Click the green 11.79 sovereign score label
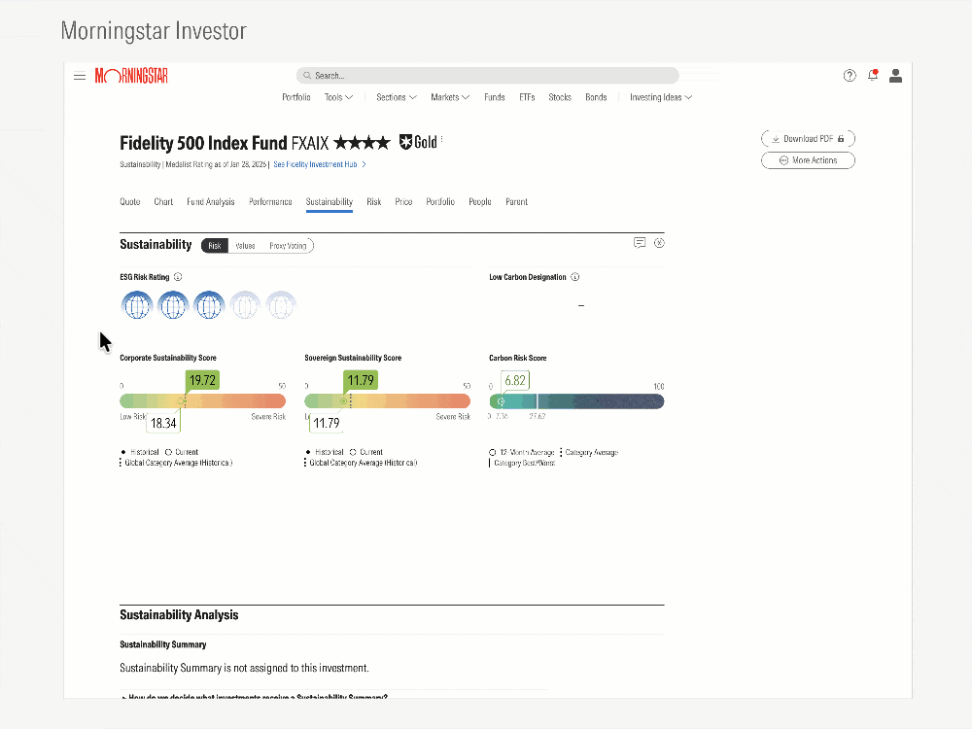The width and height of the screenshot is (972, 729). tap(361, 380)
